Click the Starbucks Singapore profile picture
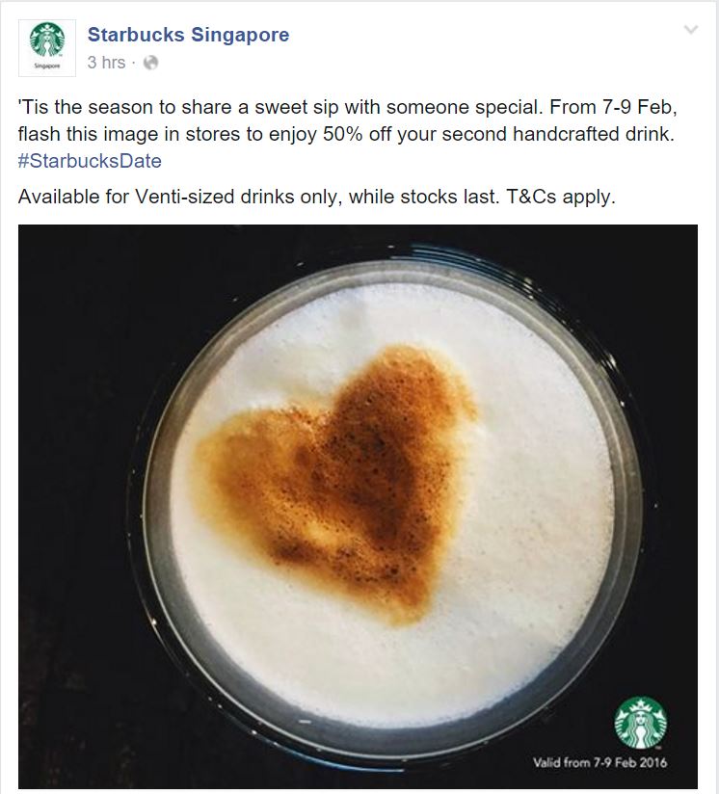 (47, 48)
